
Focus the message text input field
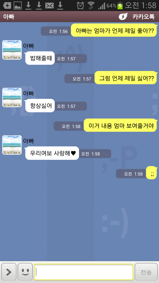[84, 272]
